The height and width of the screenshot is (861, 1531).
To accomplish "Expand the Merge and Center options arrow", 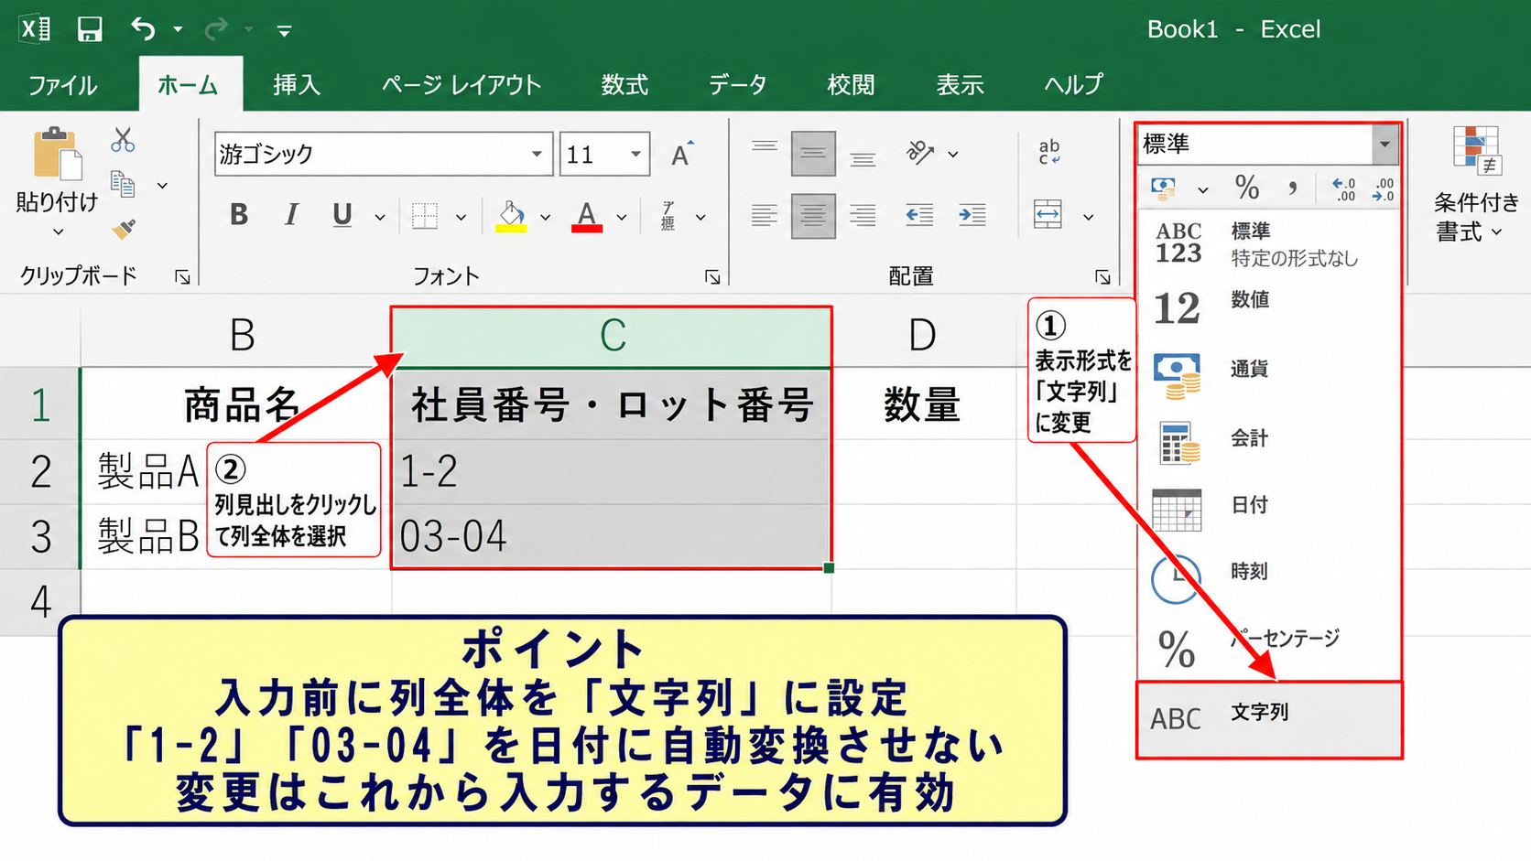I will click(x=1088, y=218).
